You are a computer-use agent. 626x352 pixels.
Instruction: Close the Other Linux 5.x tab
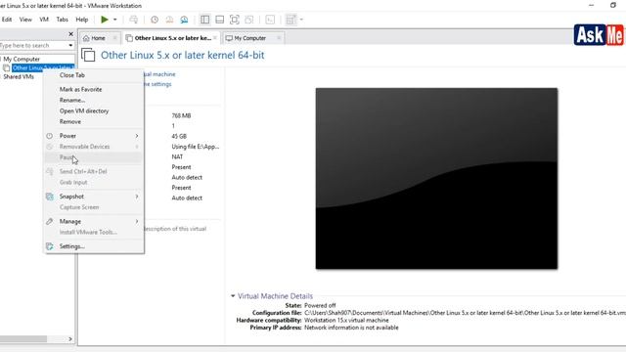[215, 38]
